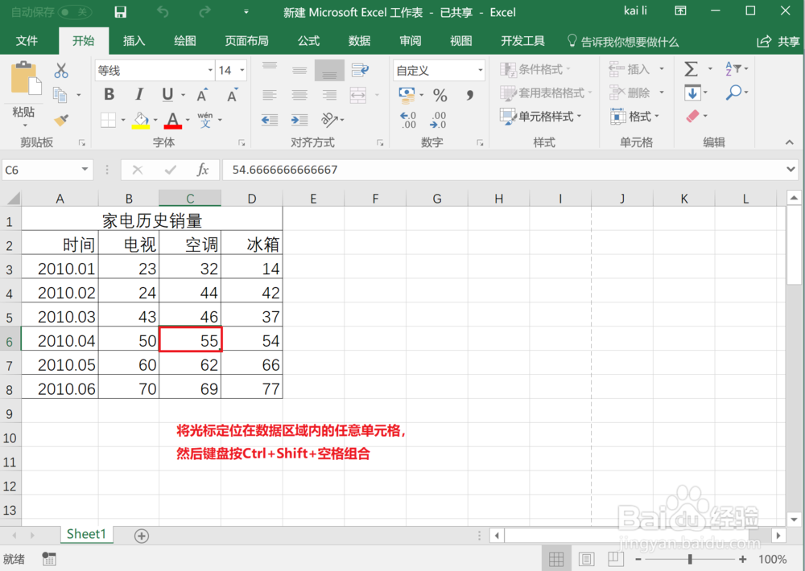Open the Find and Select magnifier icon
805x571 pixels.
(x=735, y=92)
